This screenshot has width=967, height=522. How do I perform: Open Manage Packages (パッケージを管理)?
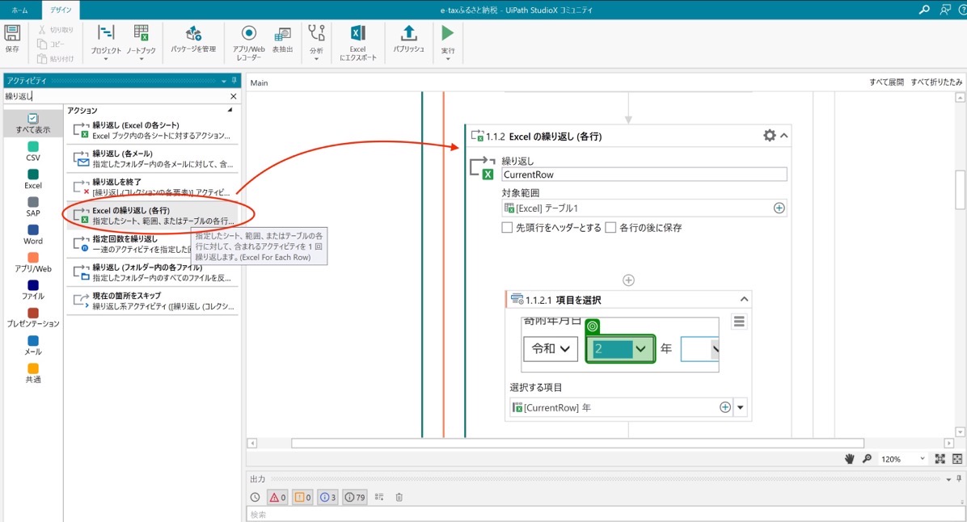tap(193, 40)
